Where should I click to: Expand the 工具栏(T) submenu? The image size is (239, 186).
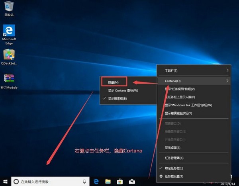coord(194,70)
